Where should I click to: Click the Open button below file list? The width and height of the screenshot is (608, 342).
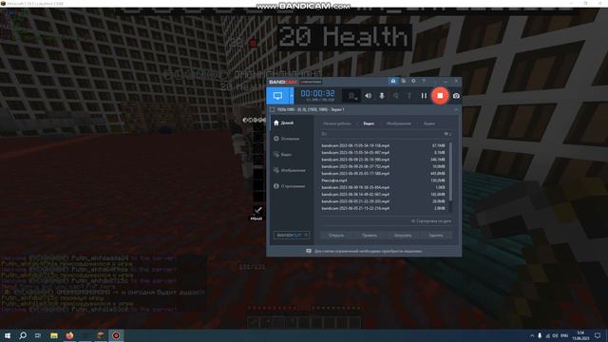[336, 235]
